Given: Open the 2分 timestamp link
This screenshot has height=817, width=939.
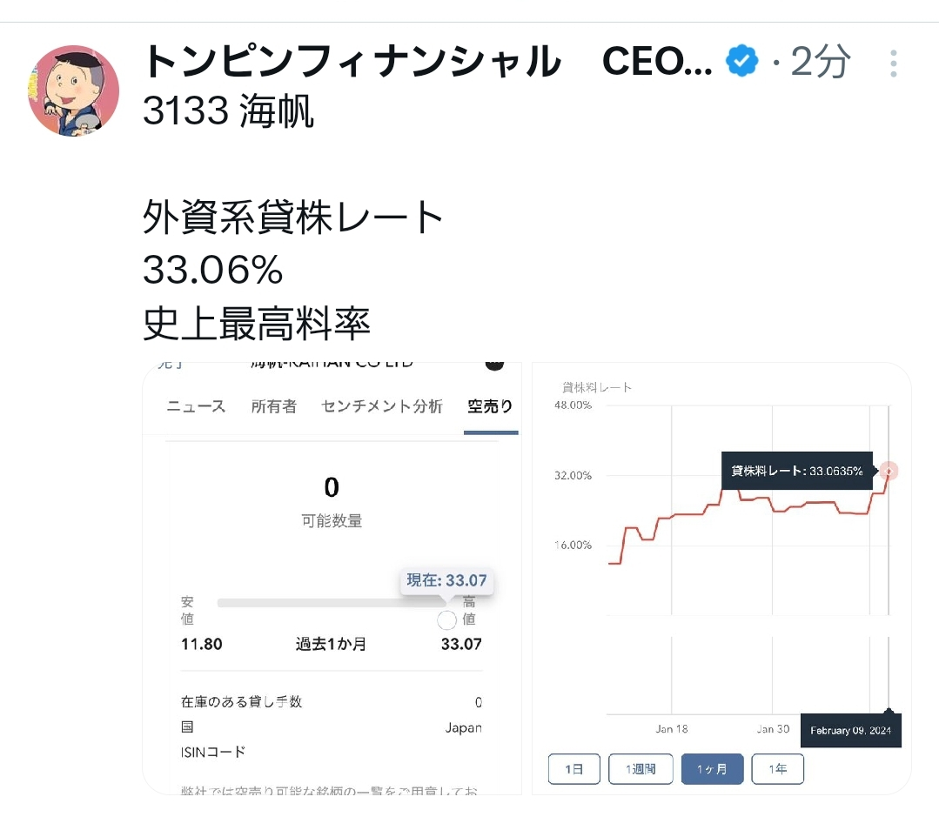Looking at the screenshot, I should click(820, 63).
